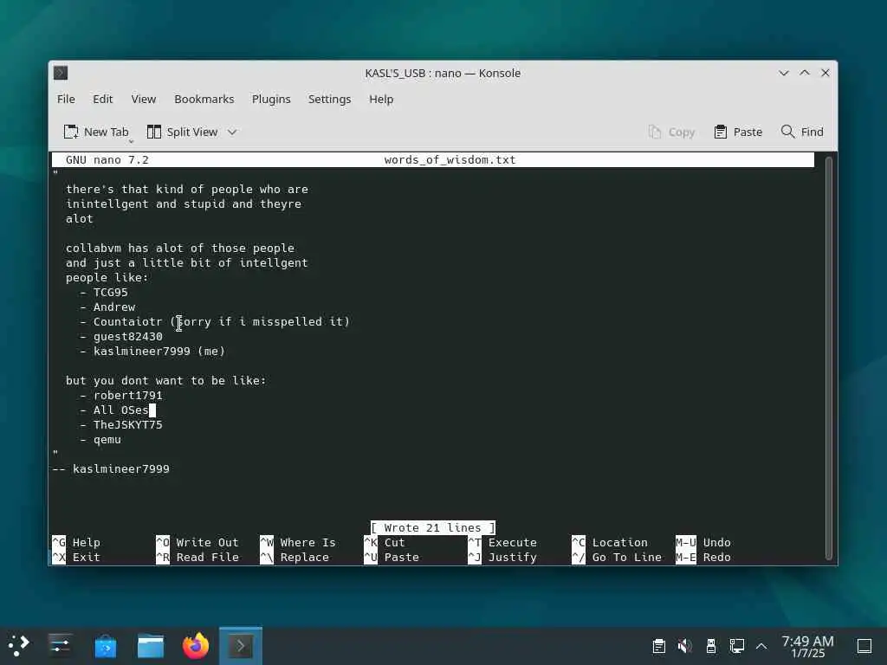Screen dimensions: 887x665
Task: Click the ^C Location shortcut label
Action: coord(610,542)
